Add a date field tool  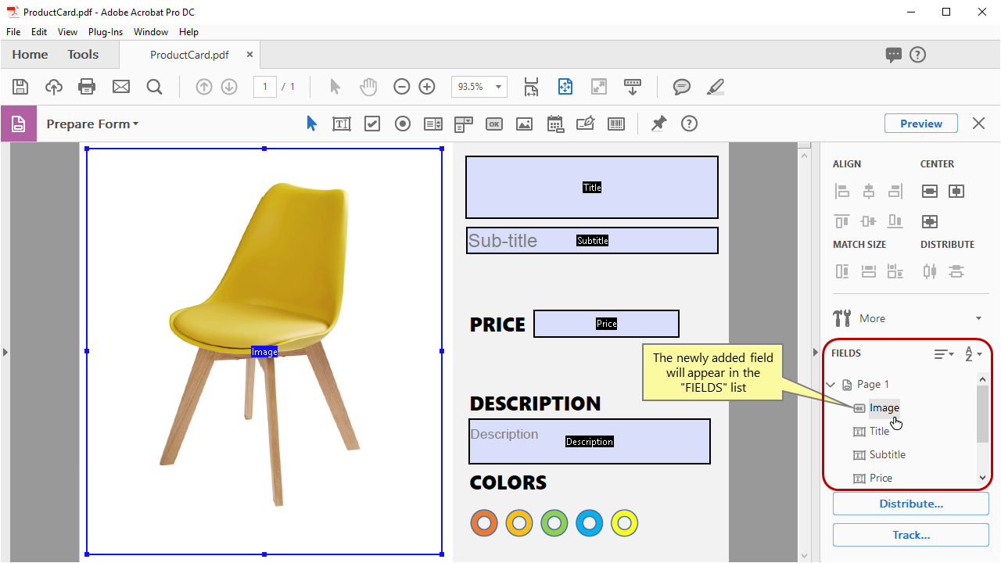coord(555,124)
